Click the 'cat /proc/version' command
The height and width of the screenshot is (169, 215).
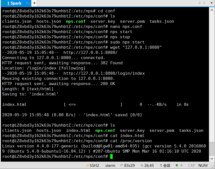pos(131,141)
